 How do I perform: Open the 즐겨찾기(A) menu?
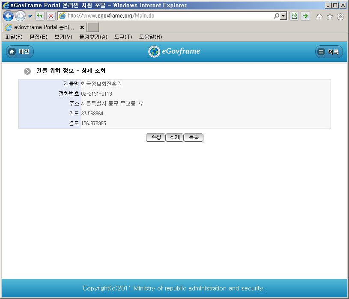coord(93,37)
